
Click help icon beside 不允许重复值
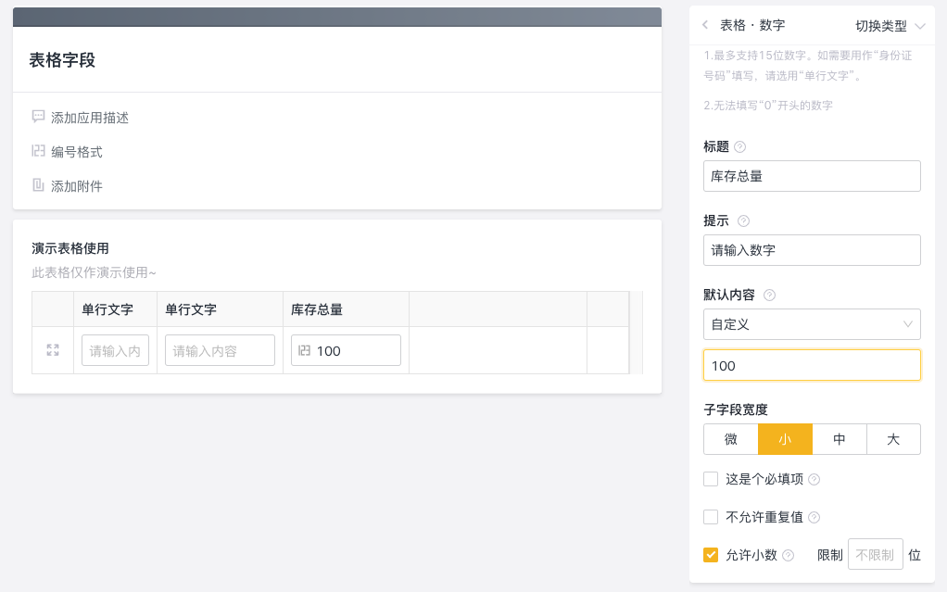pyautogui.click(x=814, y=518)
